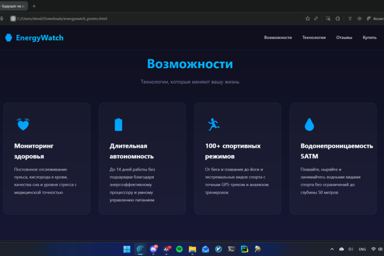Image resolution: width=384 pixels, height=256 pixels.
Task: Bookmark page with the star icon
Action: click(308, 19)
